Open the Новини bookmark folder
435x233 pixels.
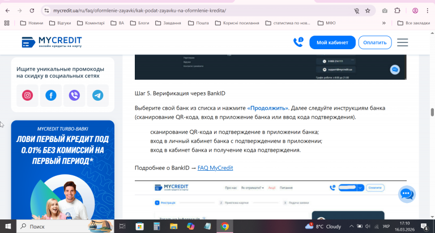[32, 23]
